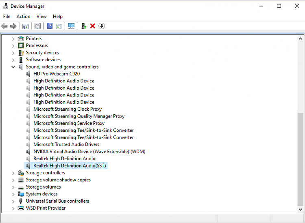305x223 pixels.
Task: Open the File menu
Action: pos(7,16)
